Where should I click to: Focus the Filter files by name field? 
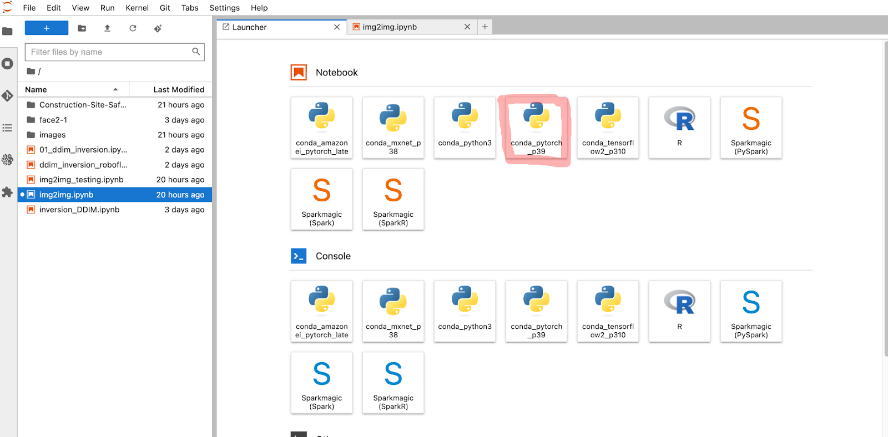[115, 52]
